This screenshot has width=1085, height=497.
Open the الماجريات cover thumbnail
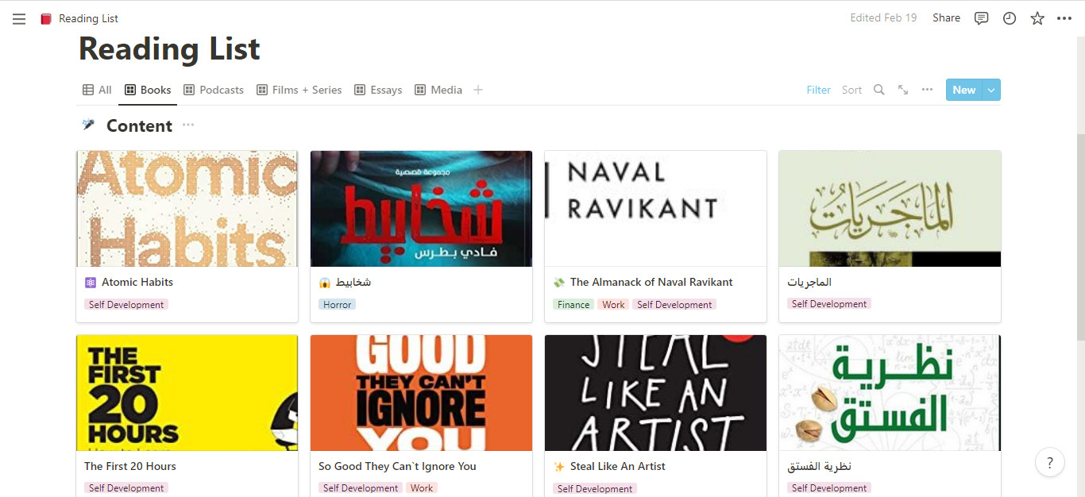pyautogui.click(x=890, y=209)
